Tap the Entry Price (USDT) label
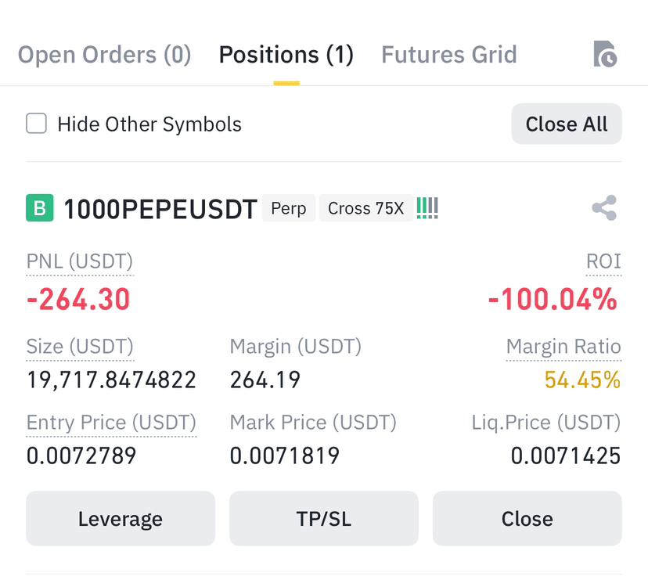The height and width of the screenshot is (576, 648). tap(111, 423)
